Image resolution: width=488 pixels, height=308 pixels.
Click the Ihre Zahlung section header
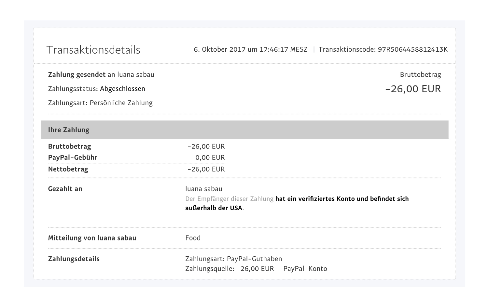245,130
